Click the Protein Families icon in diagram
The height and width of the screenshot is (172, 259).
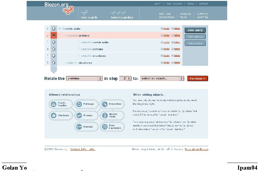click(x=54, y=104)
